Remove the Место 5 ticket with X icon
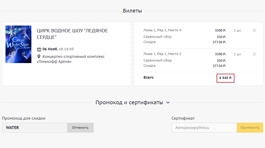 (254, 54)
